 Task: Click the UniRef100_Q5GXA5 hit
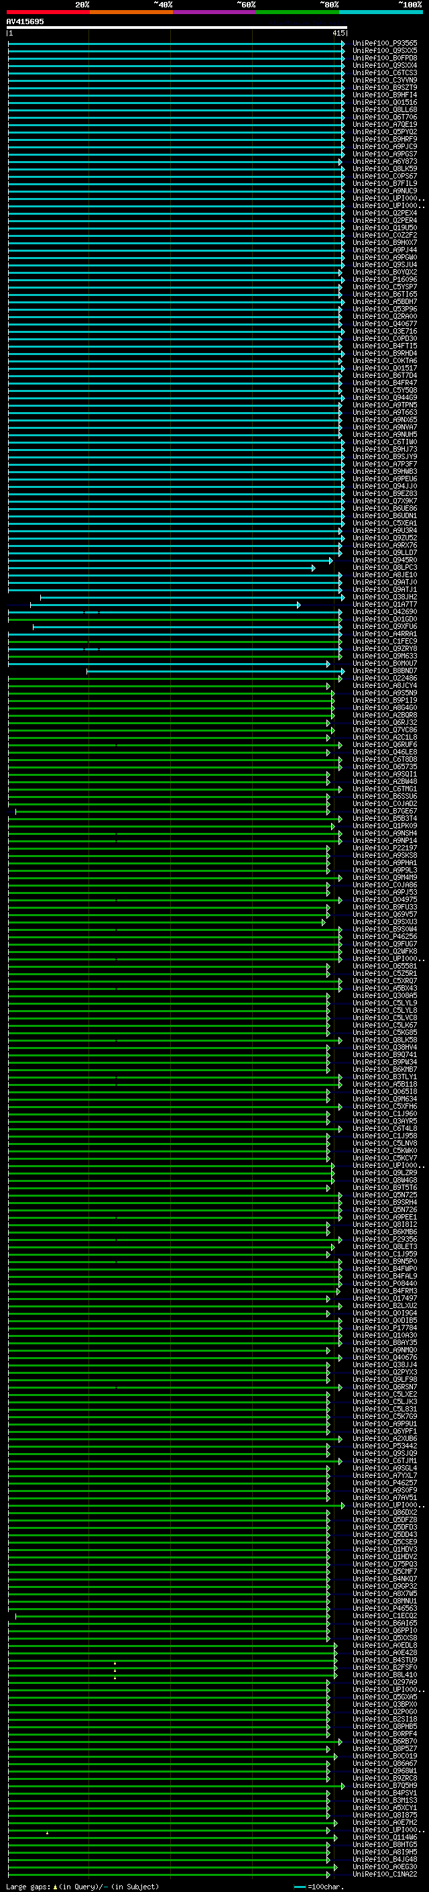[x=385, y=1697]
